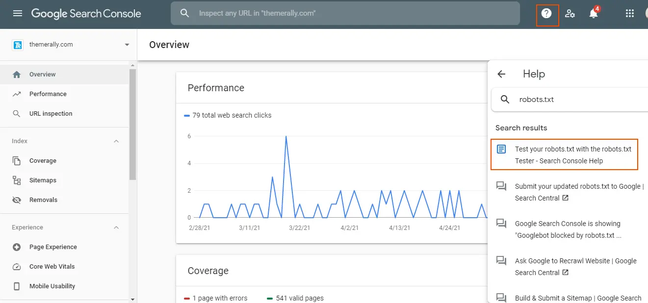Click the sidebar scrollbar down arrow

(132, 299)
